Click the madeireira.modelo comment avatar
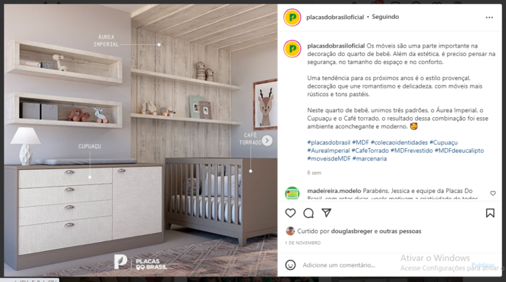The image size is (506, 282). [x=292, y=194]
